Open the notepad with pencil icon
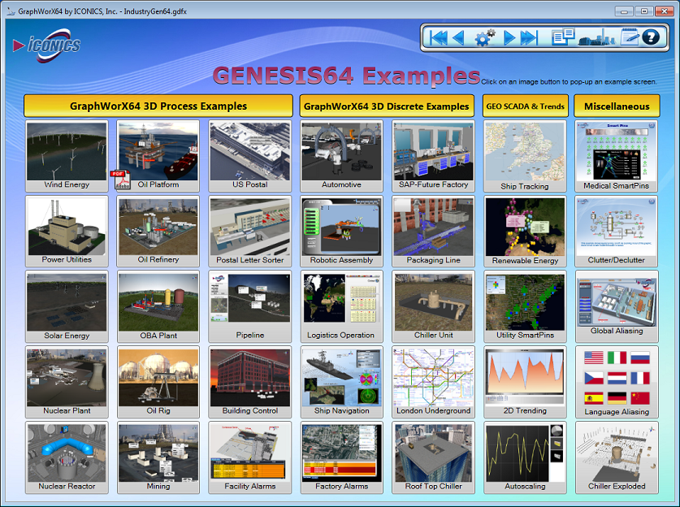 pos(630,37)
